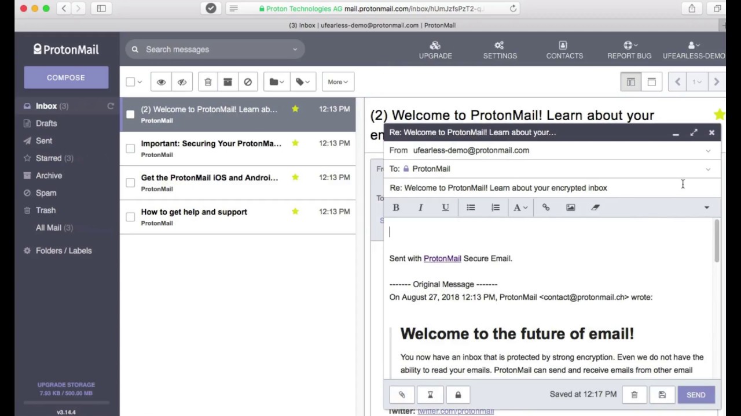Mark selected as spam icon
Viewport: 741px width, 416px height.
(248, 82)
